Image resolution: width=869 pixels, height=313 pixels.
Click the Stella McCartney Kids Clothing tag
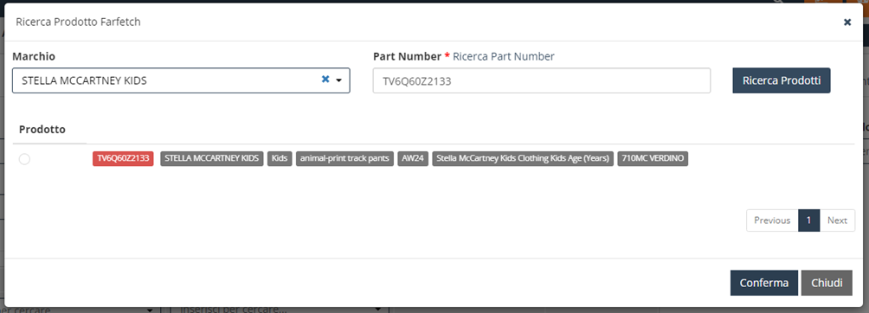coord(523,158)
